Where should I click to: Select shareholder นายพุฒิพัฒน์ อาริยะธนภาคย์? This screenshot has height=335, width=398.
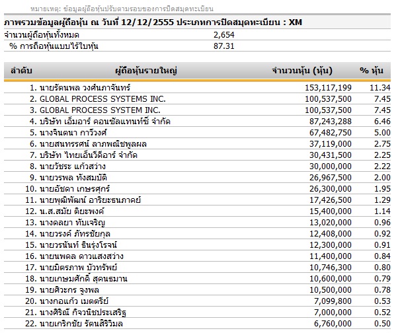tap(90, 200)
